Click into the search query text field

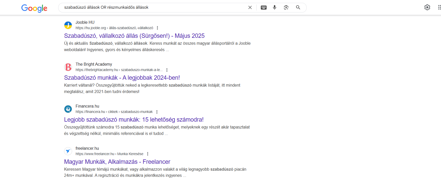[154, 7]
